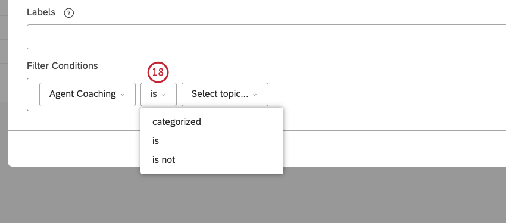
Task: Click the Labels help question mark icon
Action: 68,13
